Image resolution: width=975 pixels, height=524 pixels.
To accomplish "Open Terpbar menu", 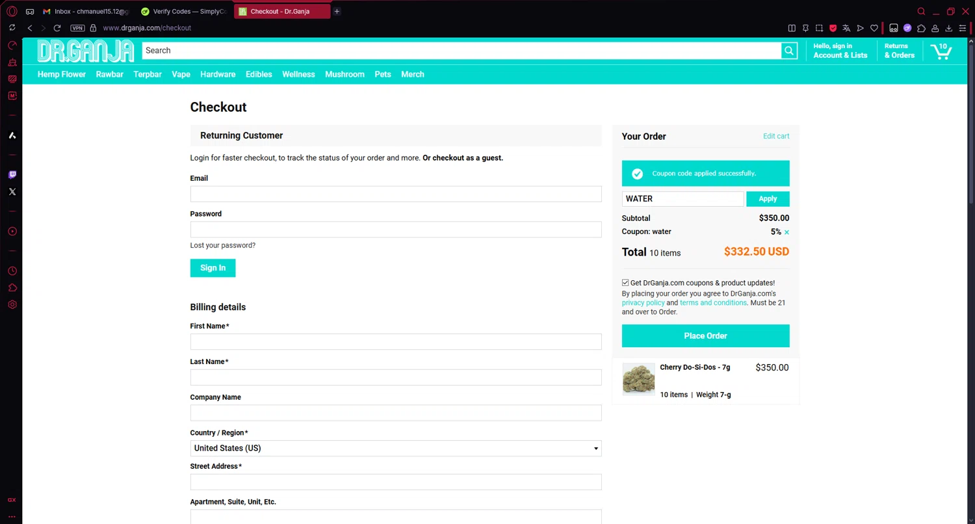I will pos(148,74).
